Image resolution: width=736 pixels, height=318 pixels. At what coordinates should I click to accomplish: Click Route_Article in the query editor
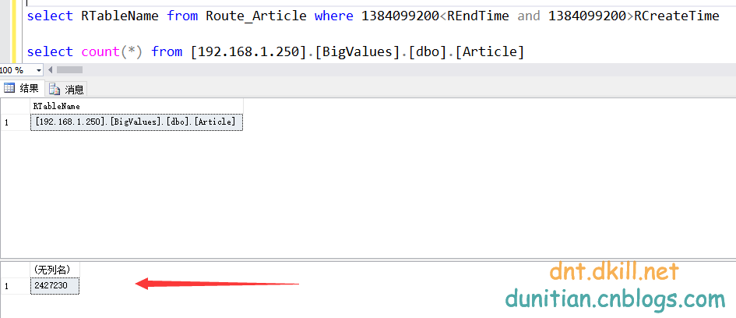pyautogui.click(x=255, y=16)
